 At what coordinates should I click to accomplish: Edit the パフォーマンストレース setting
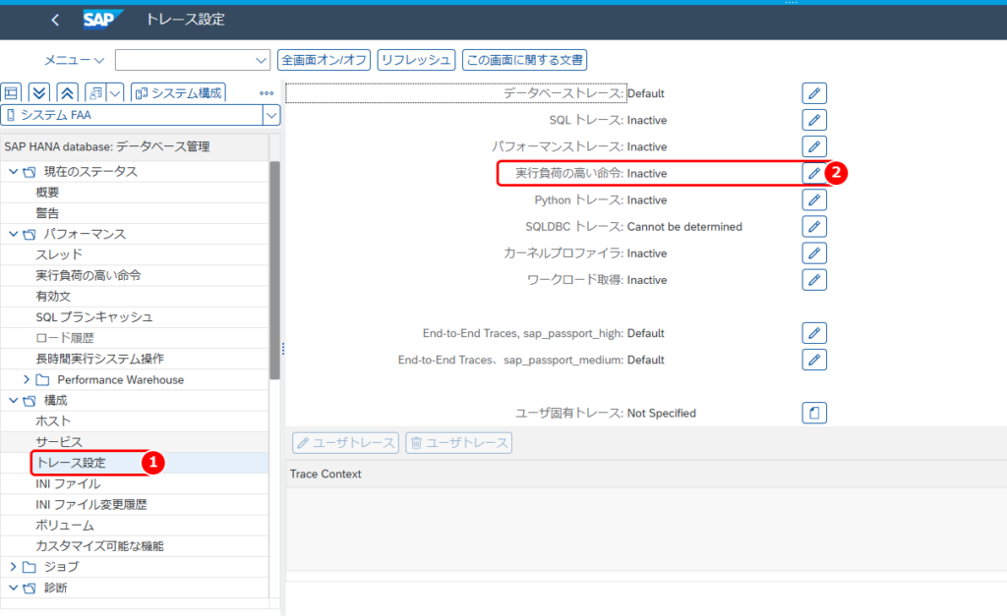tap(813, 147)
